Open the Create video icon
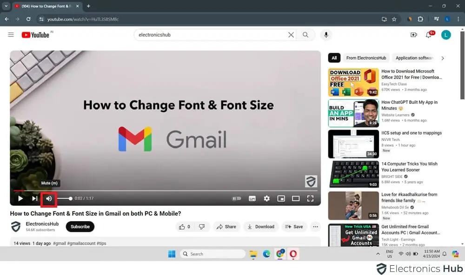 [414, 35]
